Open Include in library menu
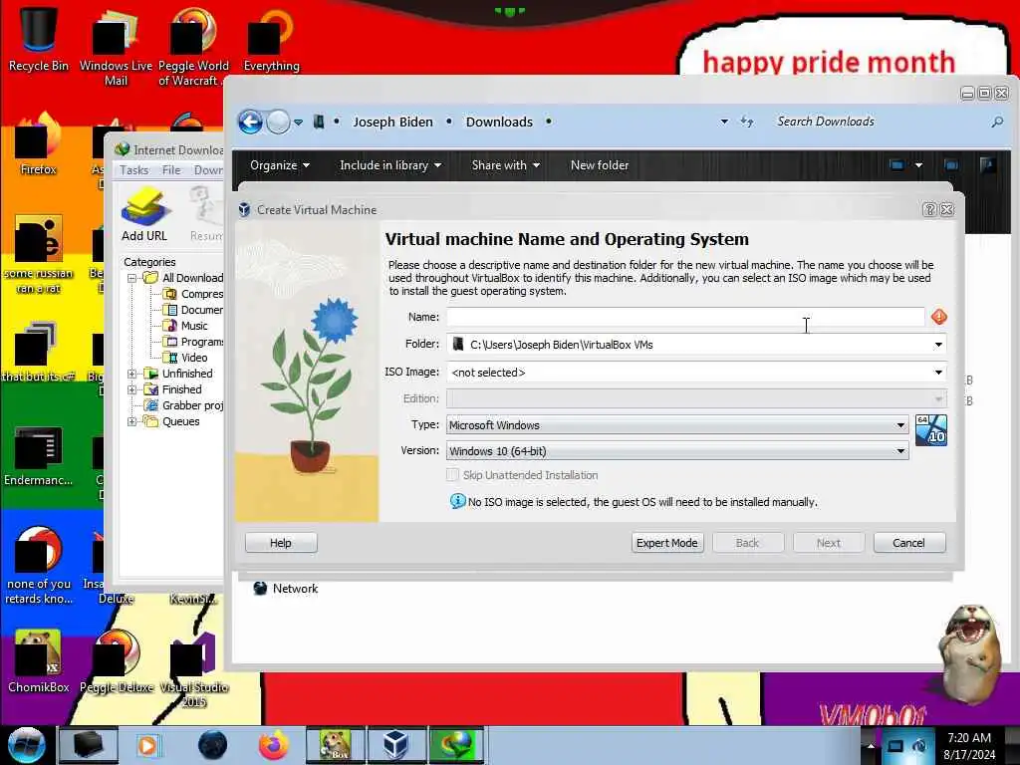The width and height of the screenshot is (1020, 765). pos(390,165)
